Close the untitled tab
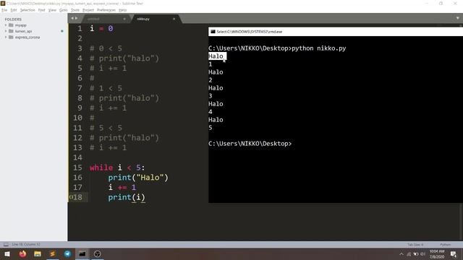The width and height of the screenshot is (463, 260). [124, 19]
